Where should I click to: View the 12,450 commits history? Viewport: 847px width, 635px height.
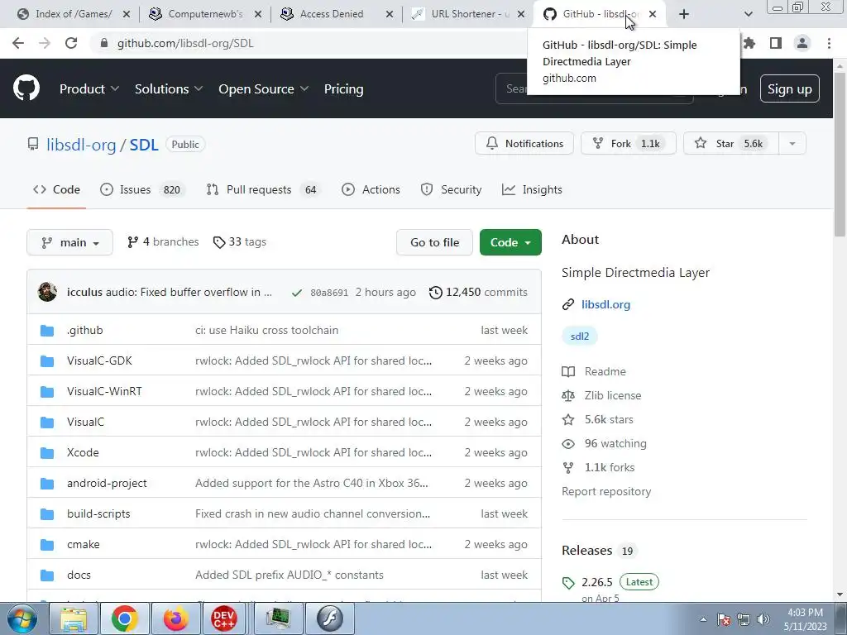tap(478, 292)
